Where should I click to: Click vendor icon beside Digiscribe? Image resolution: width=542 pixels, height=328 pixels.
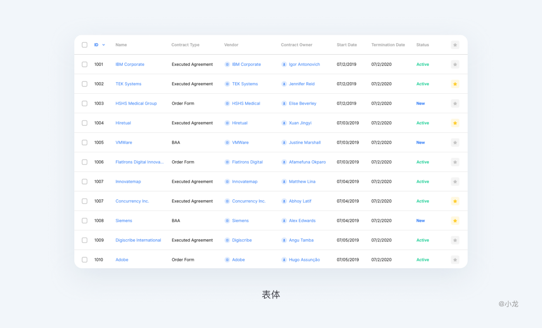tap(227, 240)
